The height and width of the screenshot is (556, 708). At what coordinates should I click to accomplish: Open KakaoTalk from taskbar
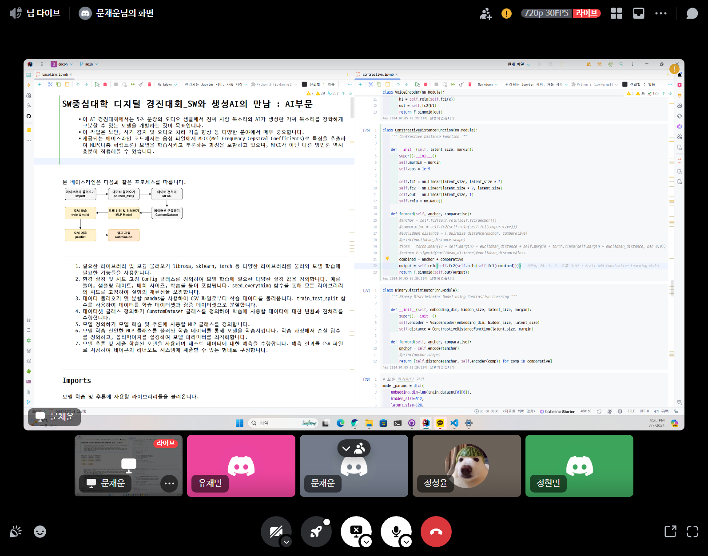(440, 423)
